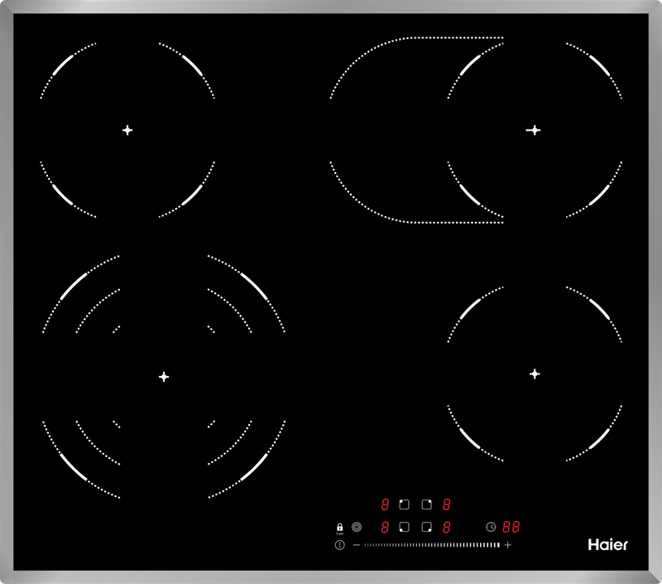Tap the middle of the power slider
The height and width of the screenshot is (584, 662).
tap(432, 545)
